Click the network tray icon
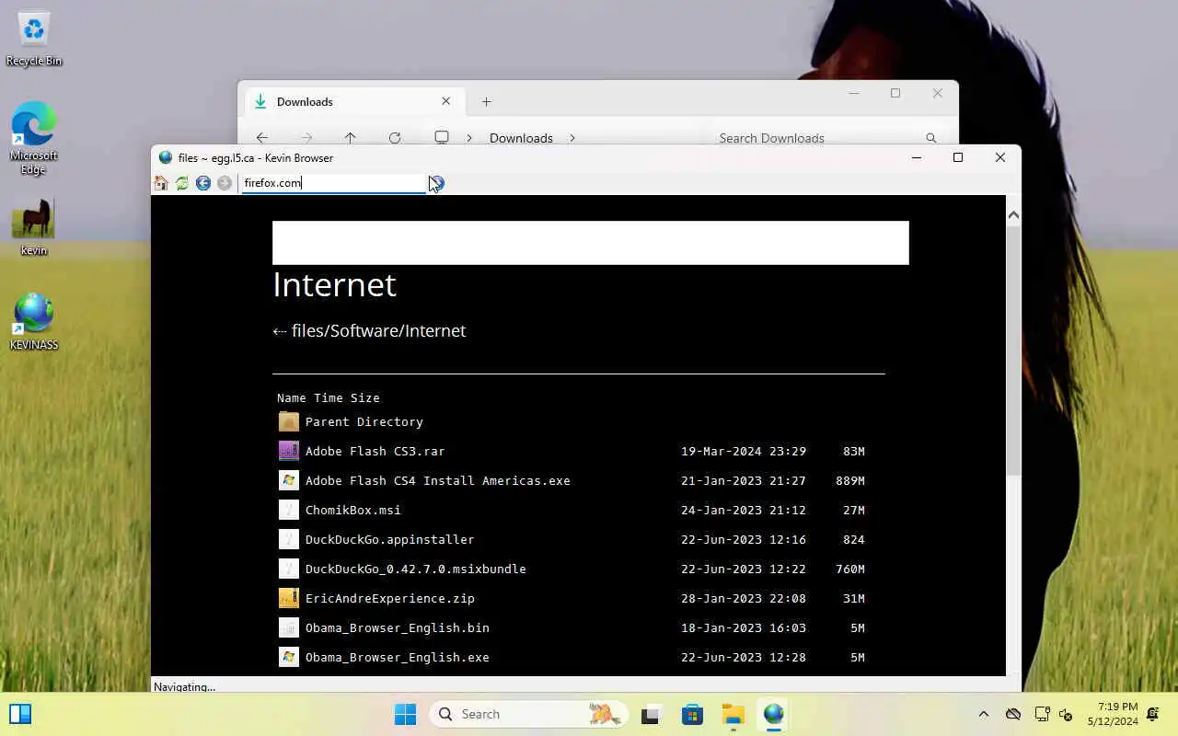The height and width of the screenshot is (736, 1178). point(1042,714)
